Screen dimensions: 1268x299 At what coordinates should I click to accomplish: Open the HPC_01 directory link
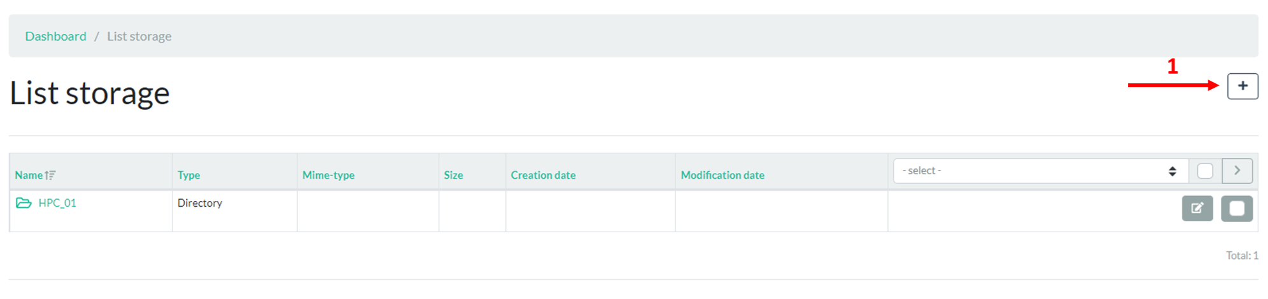[57, 203]
